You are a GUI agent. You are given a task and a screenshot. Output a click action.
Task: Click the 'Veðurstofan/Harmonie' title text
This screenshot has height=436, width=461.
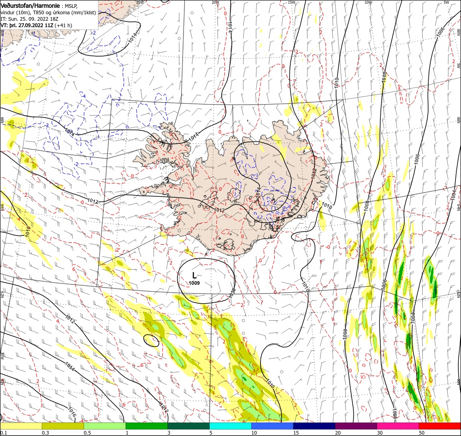(30, 6)
